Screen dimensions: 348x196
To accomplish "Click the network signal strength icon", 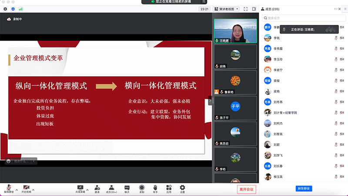I will coord(20,9).
